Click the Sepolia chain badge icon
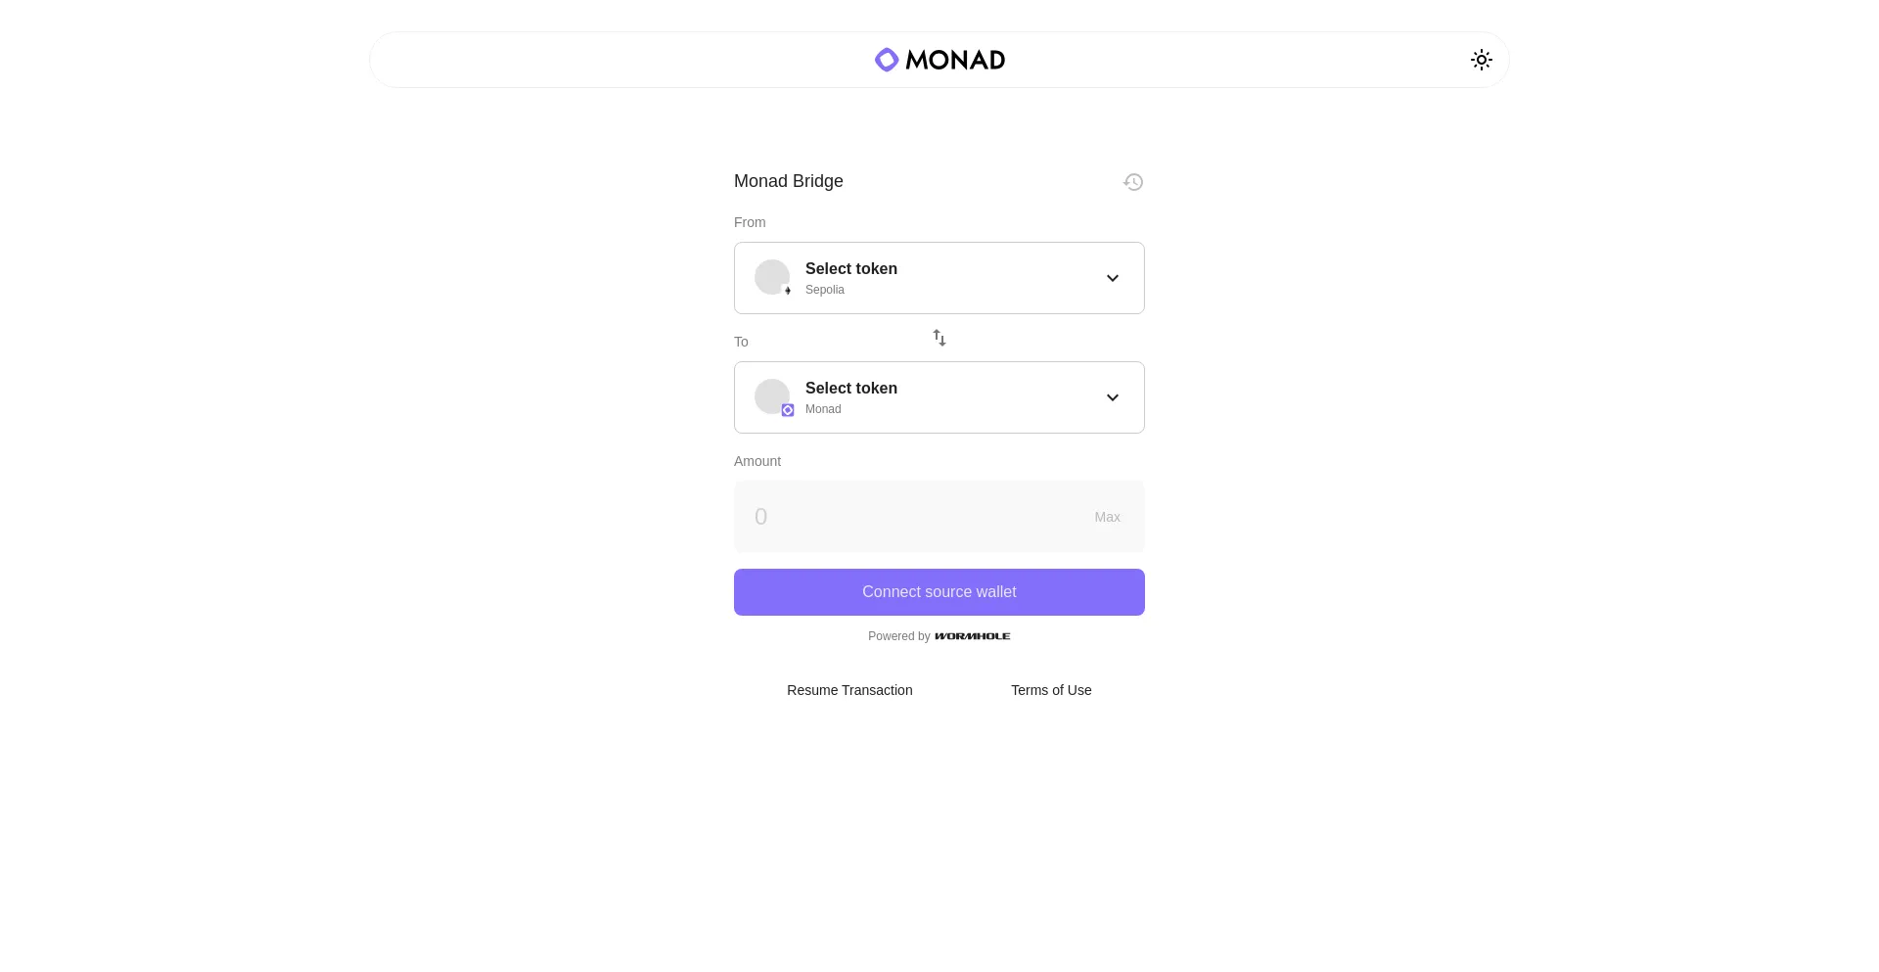The width and height of the screenshot is (1879, 972). 788,291
